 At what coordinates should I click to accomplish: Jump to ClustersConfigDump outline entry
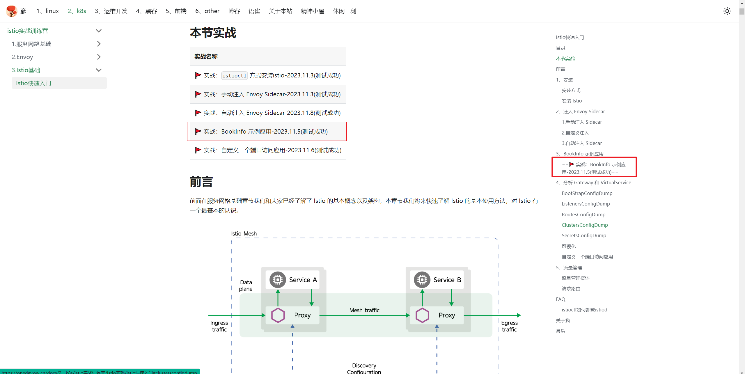[585, 225]
